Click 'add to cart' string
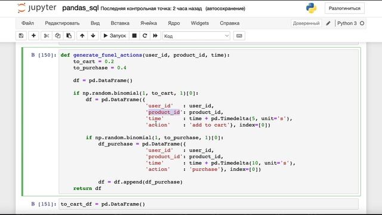Viewport: 382px width, 215px height. pyautogui.click(x=210, y=125)
